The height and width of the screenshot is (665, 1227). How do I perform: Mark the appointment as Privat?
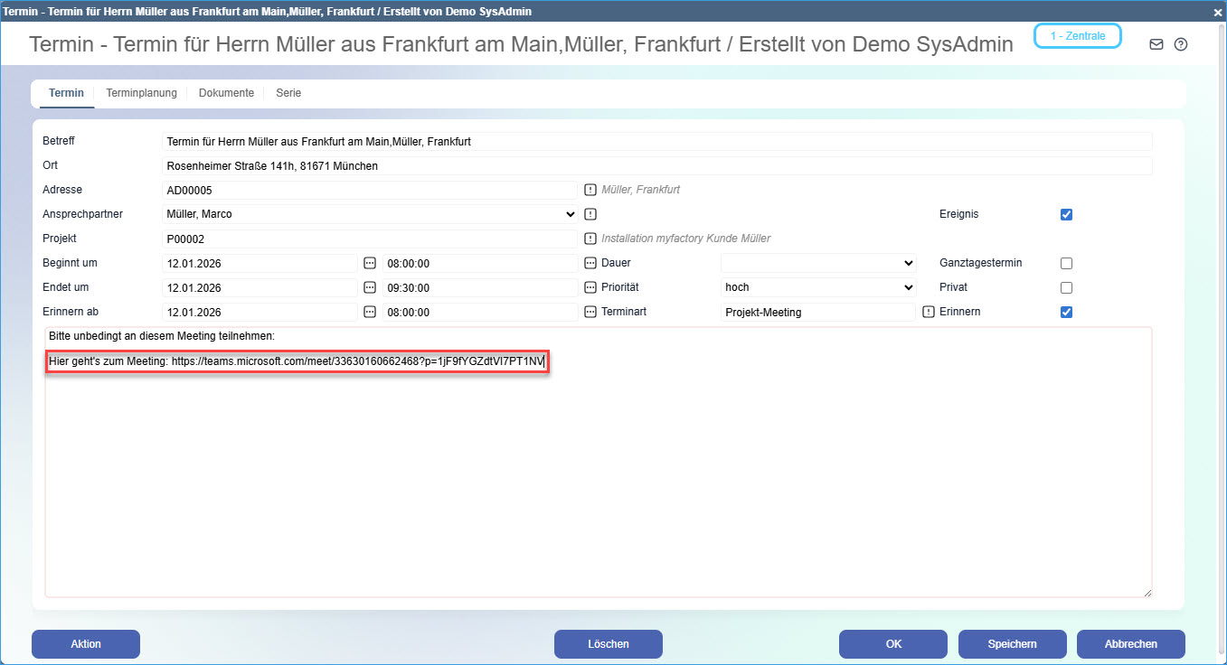[1066, 288]
